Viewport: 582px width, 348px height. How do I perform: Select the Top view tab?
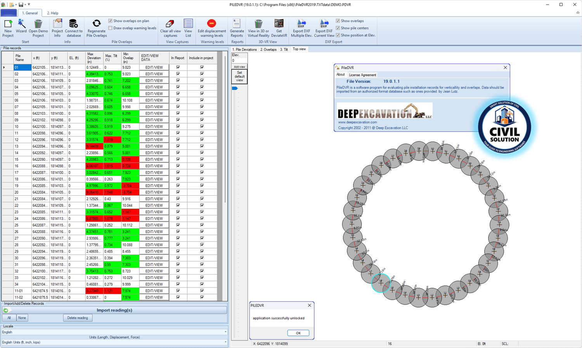pos(299,49)
